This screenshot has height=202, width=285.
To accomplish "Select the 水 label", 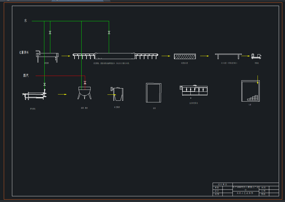I will 26,21.
